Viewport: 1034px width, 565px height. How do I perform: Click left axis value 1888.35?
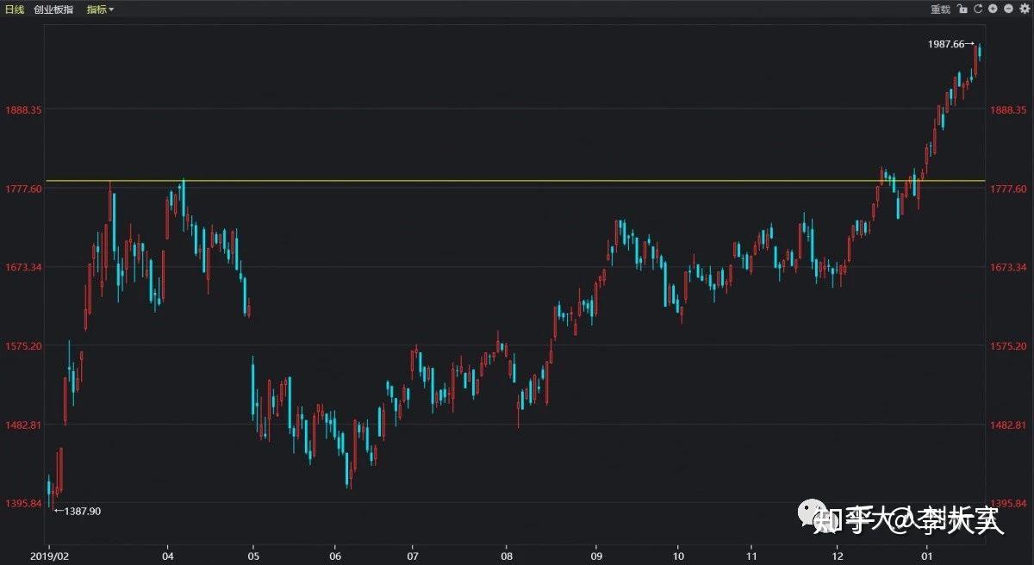23,110
